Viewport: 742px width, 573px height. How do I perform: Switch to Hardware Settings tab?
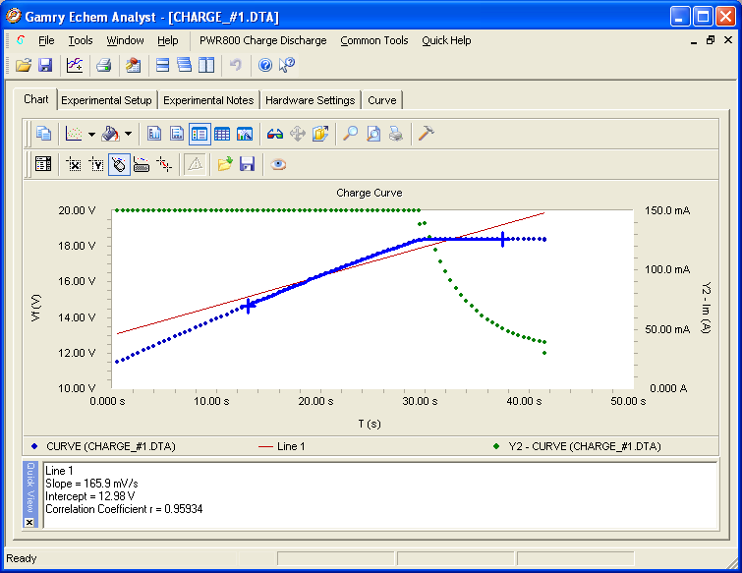coord(310,100)
